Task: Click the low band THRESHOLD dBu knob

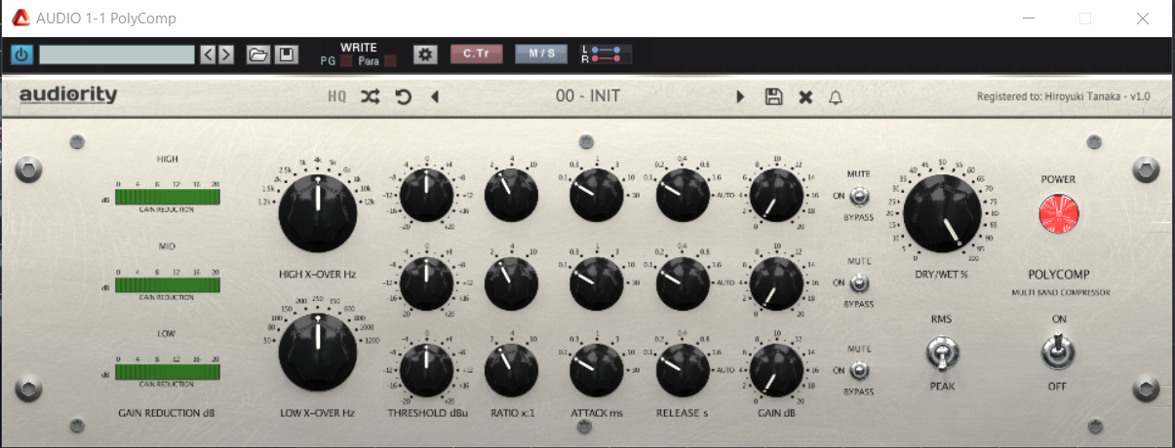Action: [x=428, y=370]
